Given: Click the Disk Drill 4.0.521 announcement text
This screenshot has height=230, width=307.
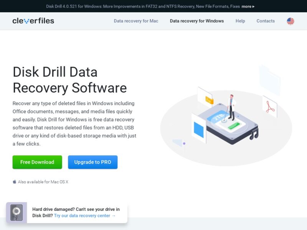Looking at the screenshot, I should click(x=143, y=7).
